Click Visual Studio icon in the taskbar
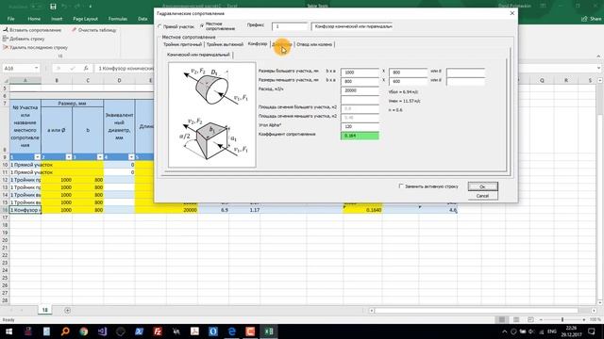This screenshot has height=339, width=604. (102, 331)
